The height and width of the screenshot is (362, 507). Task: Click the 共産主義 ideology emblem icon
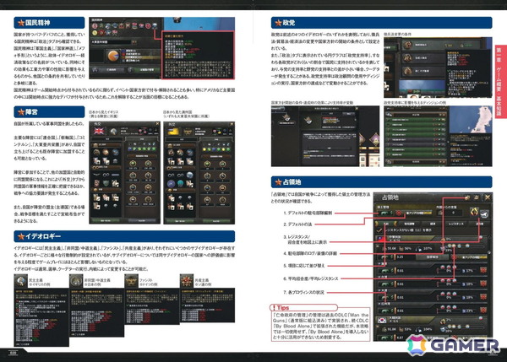tap(187, 281)
